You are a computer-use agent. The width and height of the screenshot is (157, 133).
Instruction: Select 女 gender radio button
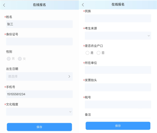click(x=20, y=59)
